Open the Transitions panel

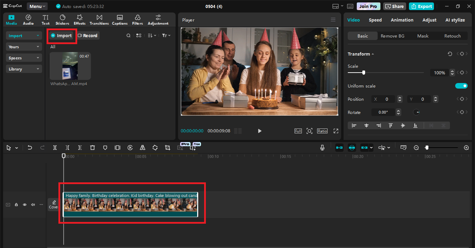tap(99, 20)
